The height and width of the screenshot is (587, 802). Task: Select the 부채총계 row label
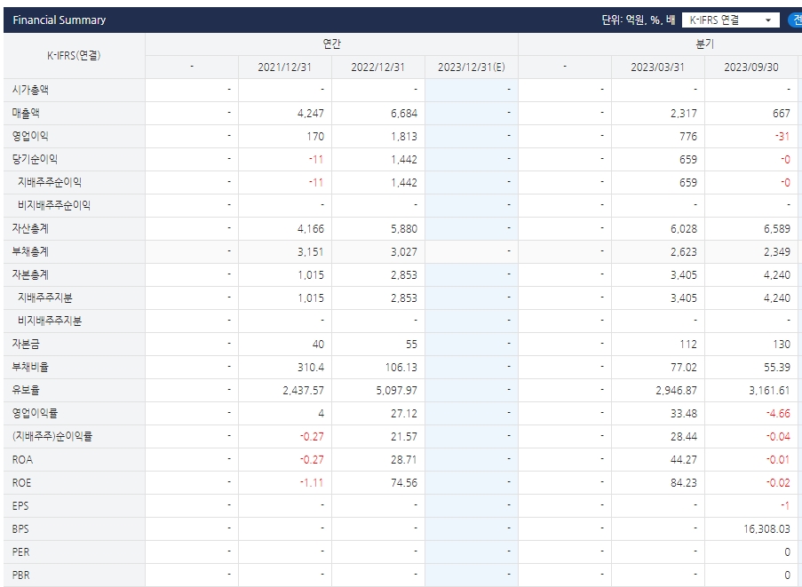click(x=30, y=251)
